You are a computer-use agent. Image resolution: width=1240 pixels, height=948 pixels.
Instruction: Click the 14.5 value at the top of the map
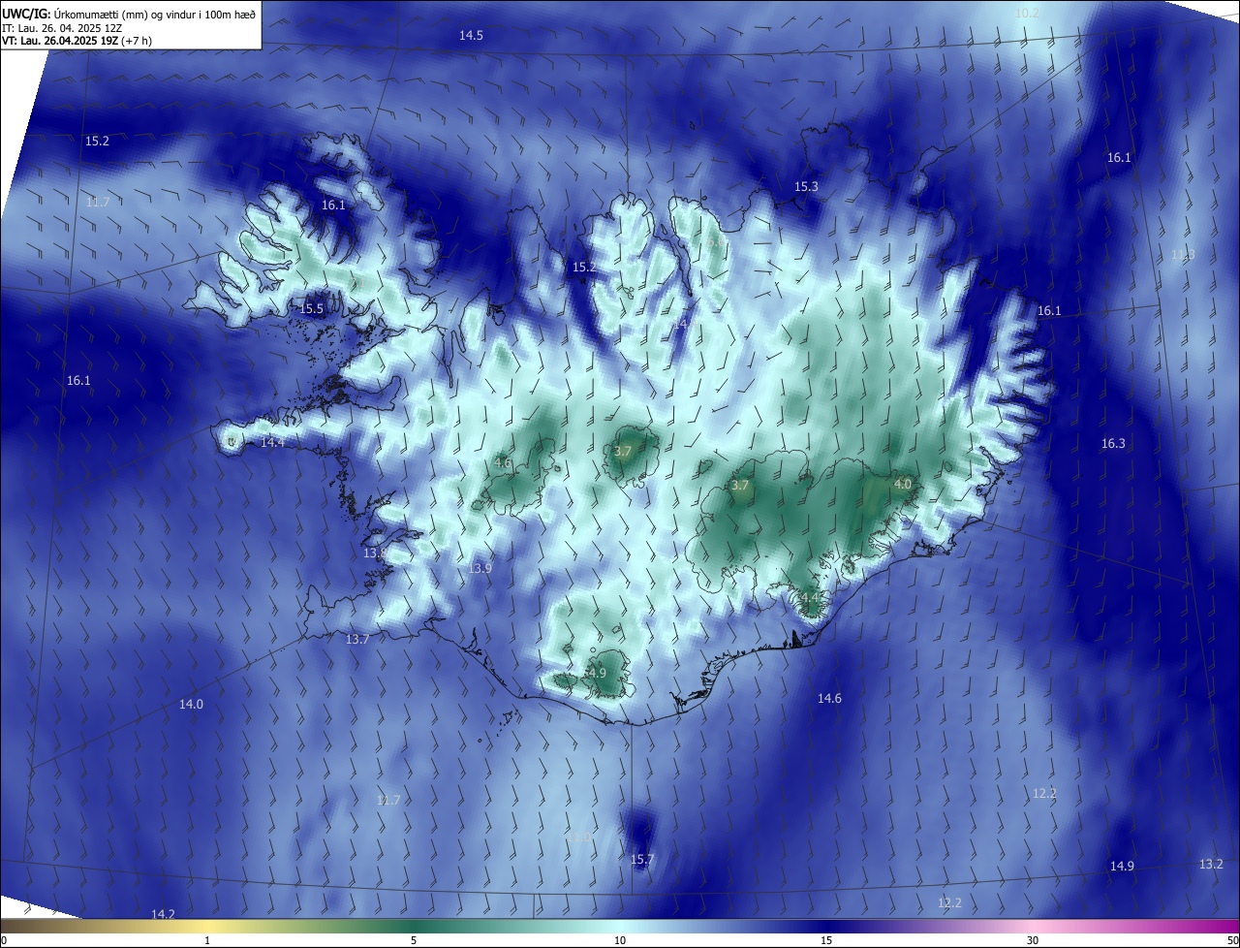(471, 35)
